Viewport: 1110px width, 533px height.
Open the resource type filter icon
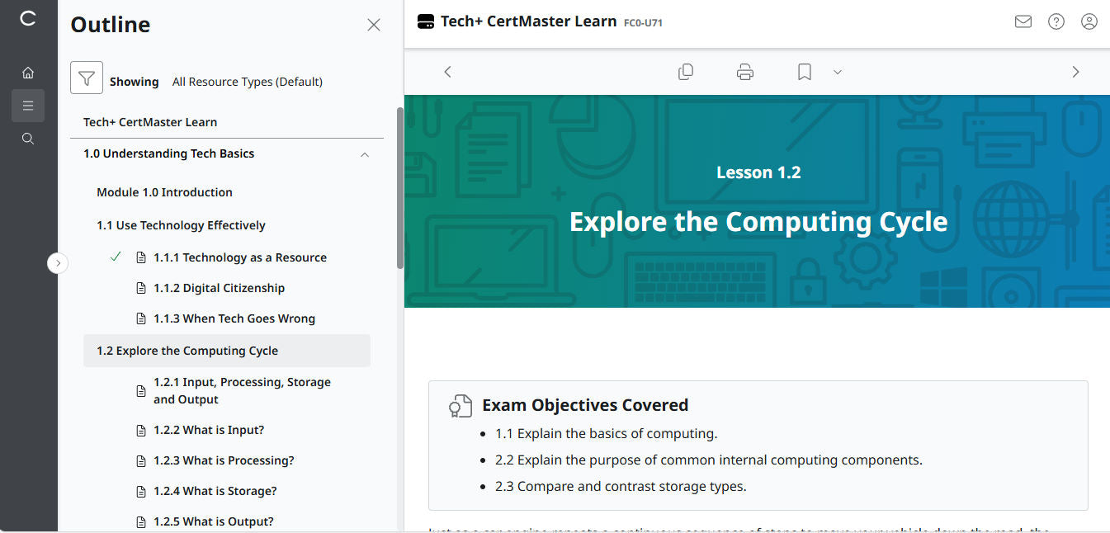pyautogui.click(x=86, y=78)
